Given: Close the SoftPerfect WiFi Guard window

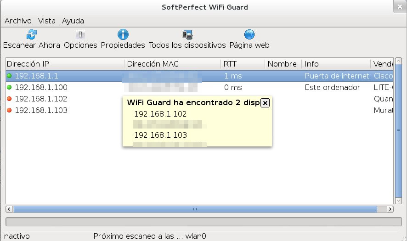Looking at the screenshot, I should pos(400,7).
